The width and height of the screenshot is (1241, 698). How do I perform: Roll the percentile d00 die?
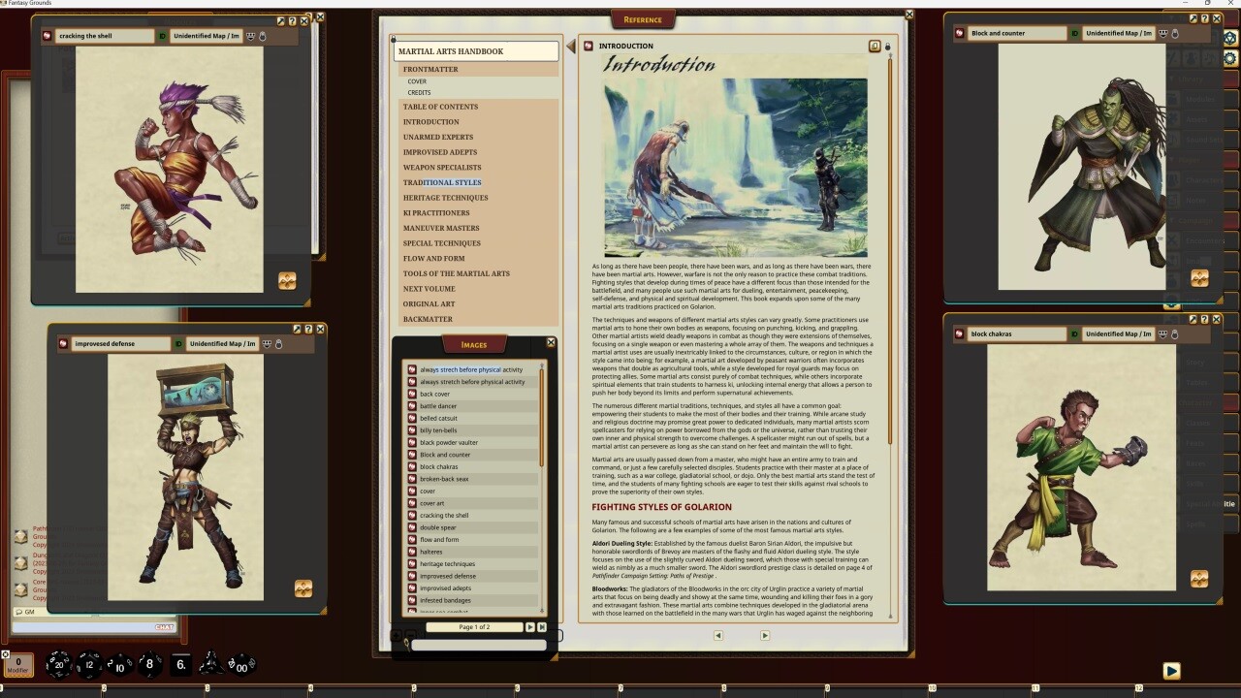pyautogui.click(x=240, y=666)
